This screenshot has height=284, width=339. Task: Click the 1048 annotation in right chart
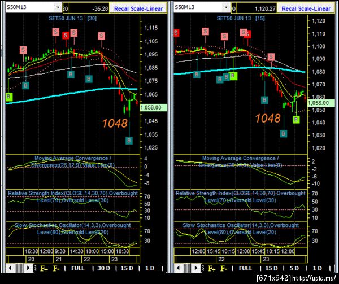click(x=268, y=119)
